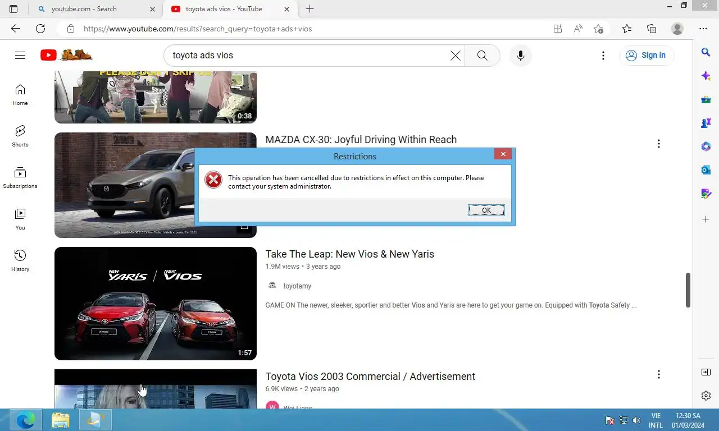Screen dimensions: 719x431
Task: Add this page to favorites
Action: coord(599,29)
